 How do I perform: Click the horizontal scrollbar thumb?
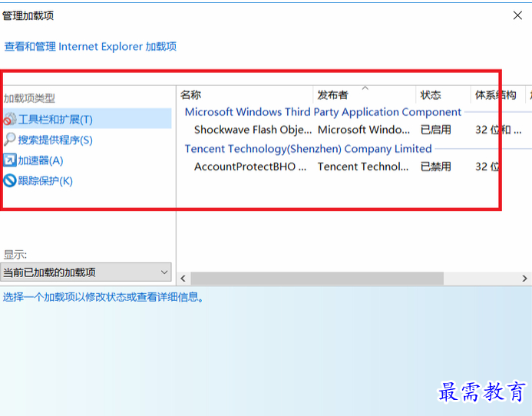[317, 279]
